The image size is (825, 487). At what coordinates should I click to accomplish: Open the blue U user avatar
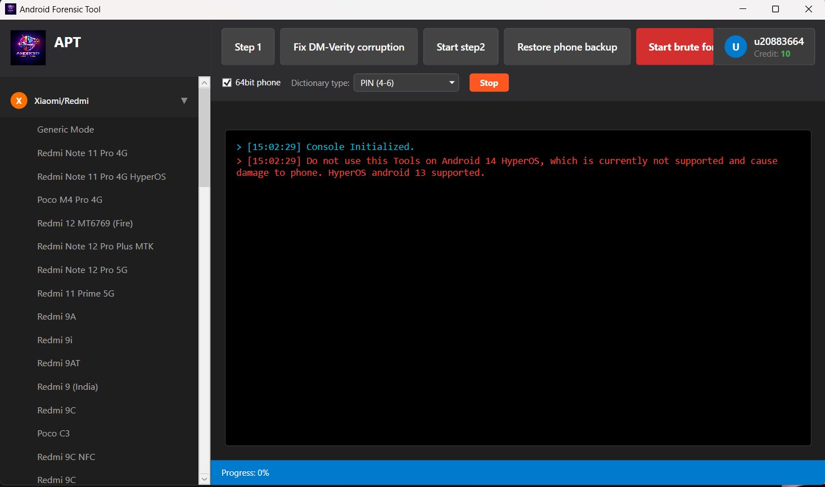click(736, 47)
